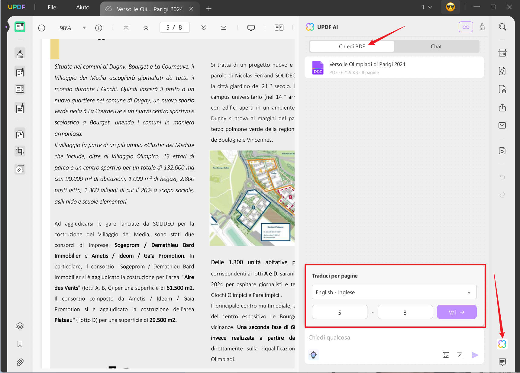Open the Reader mode icon in left sidebar
The width and height of the screenshot is (520, 373).
pos(20,27)
